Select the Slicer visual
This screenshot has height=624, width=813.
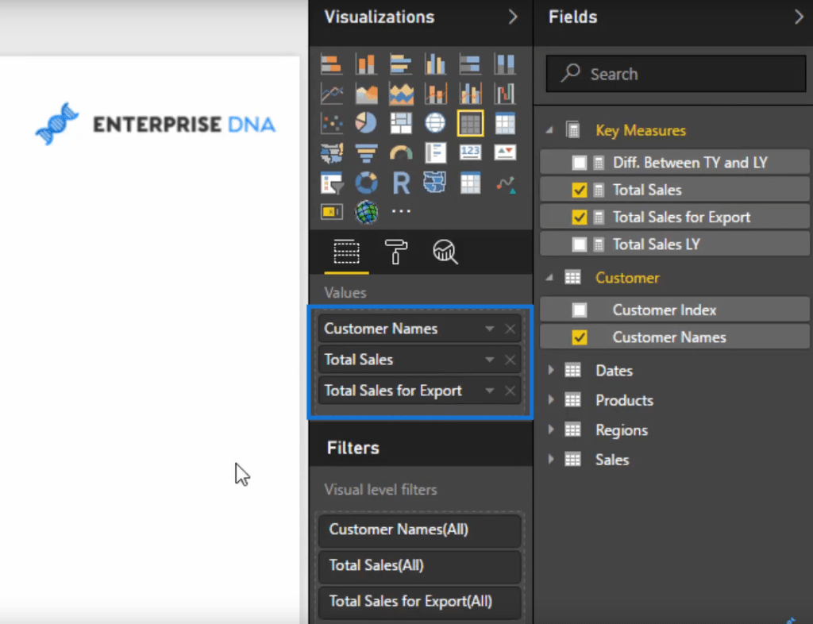331,183
